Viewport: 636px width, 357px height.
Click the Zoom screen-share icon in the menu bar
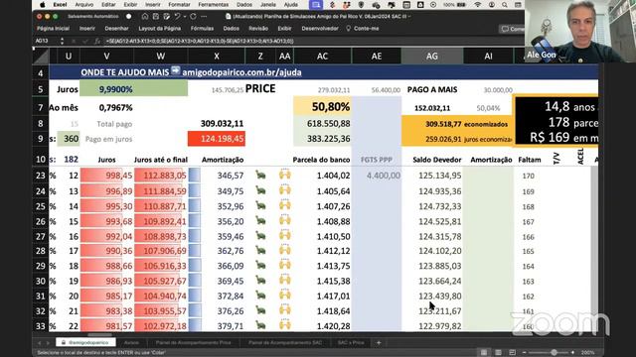pyautogui.click(x=316, y=5)
